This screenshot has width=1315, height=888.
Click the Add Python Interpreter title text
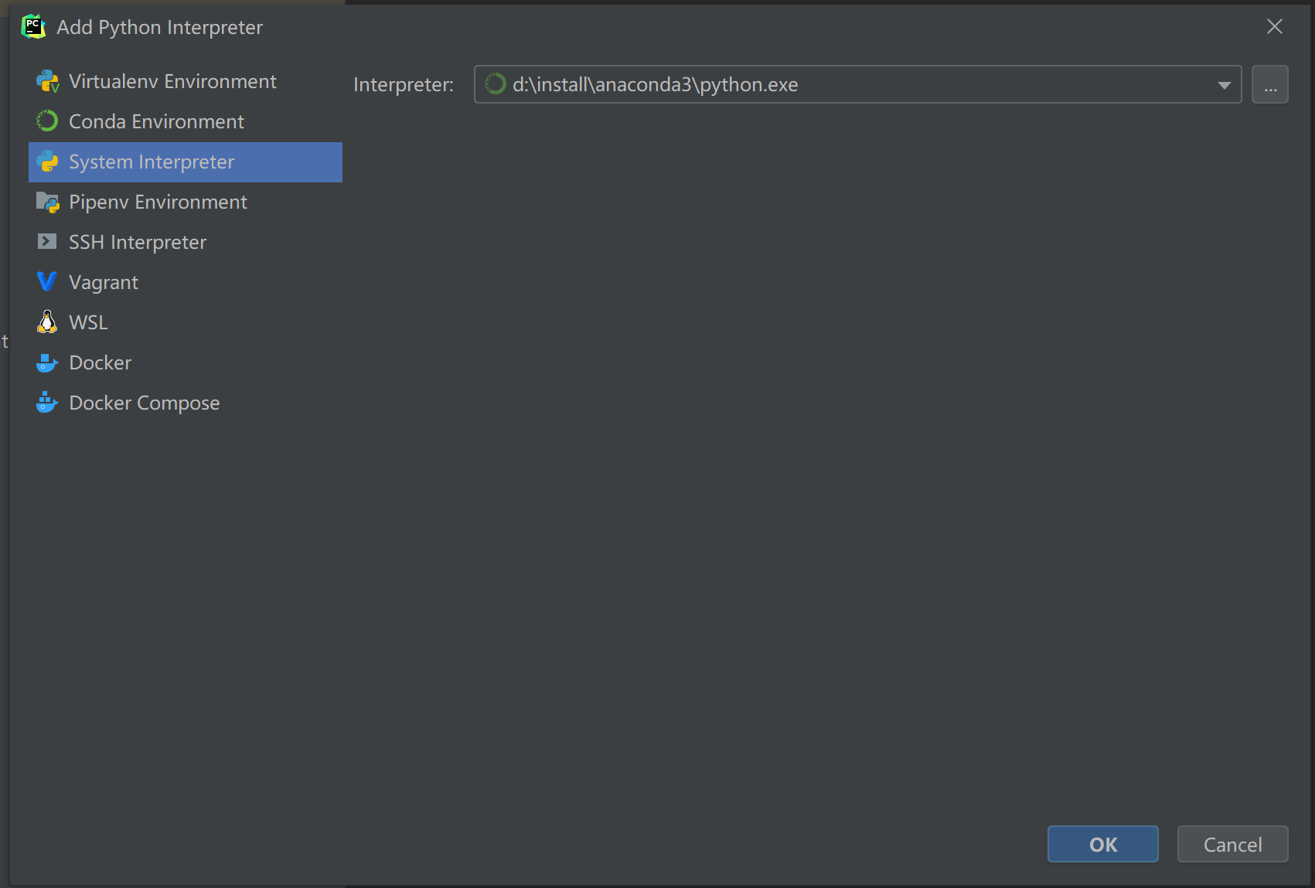pos(160,27)
